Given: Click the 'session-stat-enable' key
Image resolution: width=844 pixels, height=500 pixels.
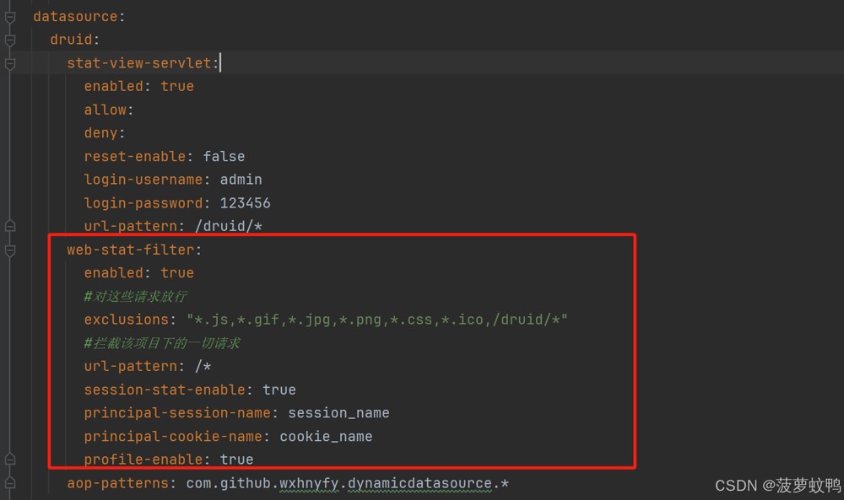Looking at the screenshot, I should tap(165, 390).
